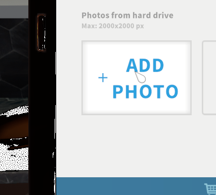Click the blue footer bar beside the cart
This screenshot has height=195, width=216.
130,186
